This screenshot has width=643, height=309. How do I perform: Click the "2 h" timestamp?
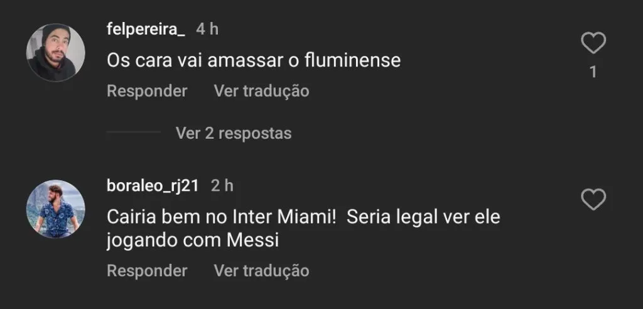click(222, 185)
